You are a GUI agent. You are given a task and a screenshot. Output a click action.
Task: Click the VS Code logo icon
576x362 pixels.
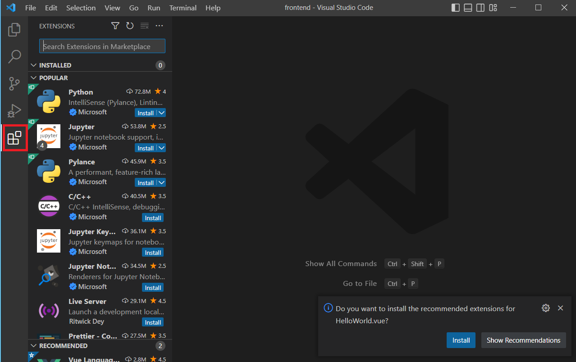pos(11,8)
